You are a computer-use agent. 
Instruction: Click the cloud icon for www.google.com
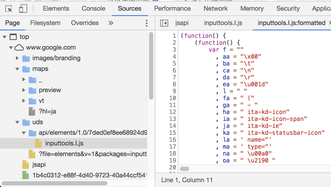click(x=19, y=48)
